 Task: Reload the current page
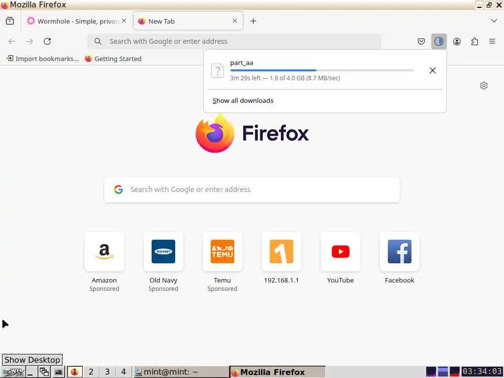point(47,41)
